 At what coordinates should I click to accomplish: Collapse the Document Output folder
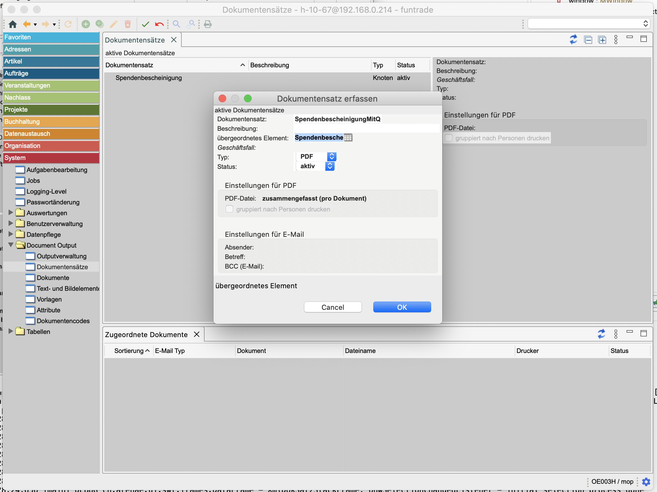pos(11,245)
